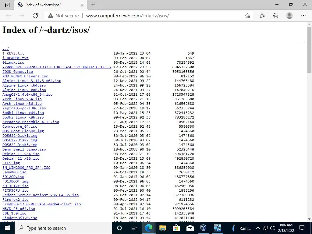Download FreeBSD-13.0-RELEASE-amd64-disc1.iso

41,204
